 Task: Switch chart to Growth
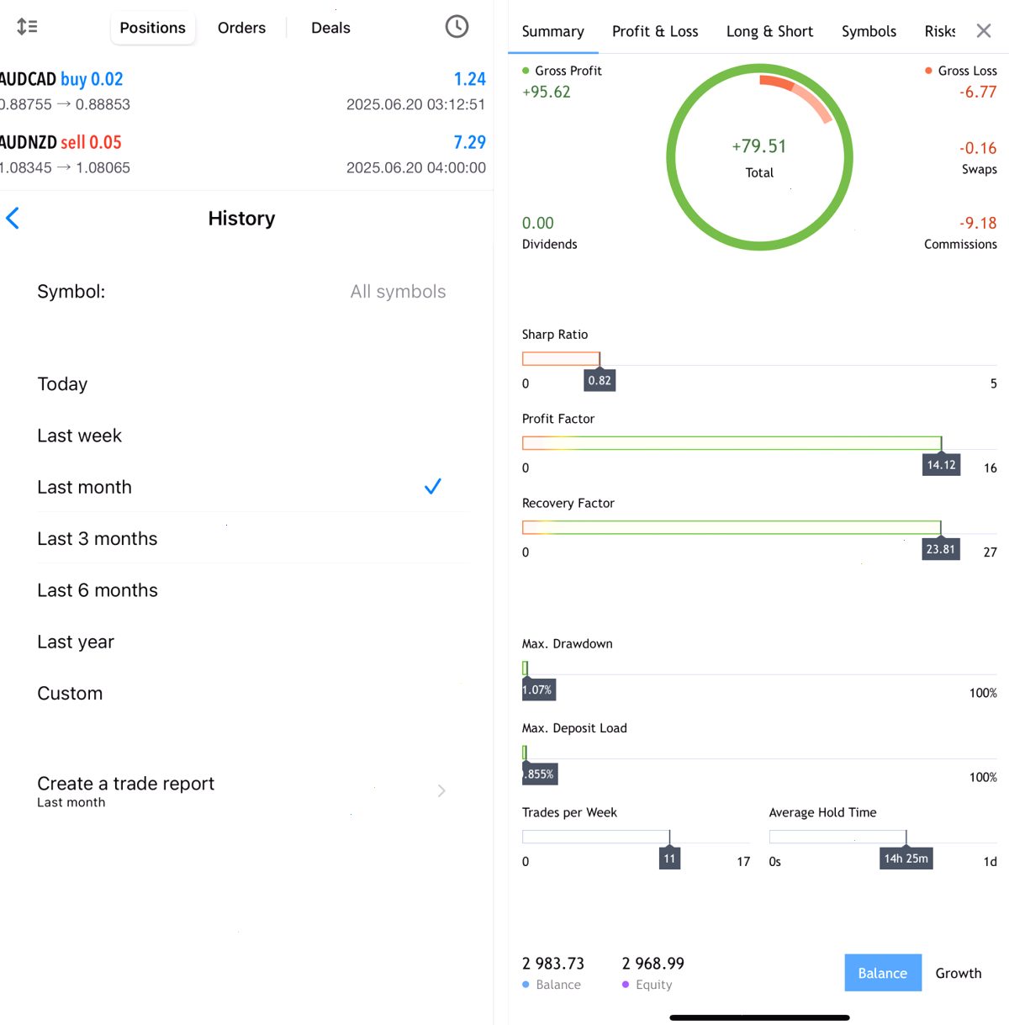coord(959,973)
